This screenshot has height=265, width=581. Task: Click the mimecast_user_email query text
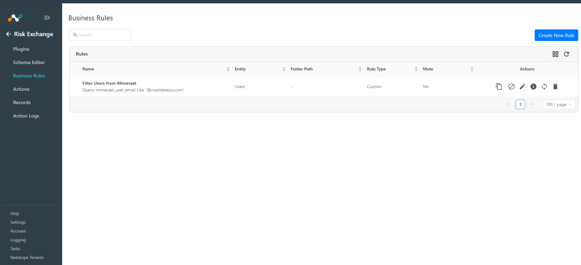pyautogui.click(x=133, y=90)
